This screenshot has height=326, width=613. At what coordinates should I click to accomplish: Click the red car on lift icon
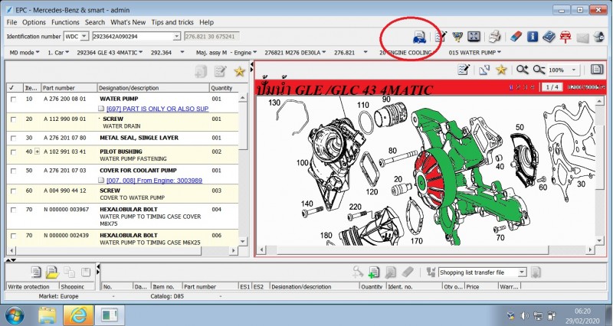click(565, 37)
